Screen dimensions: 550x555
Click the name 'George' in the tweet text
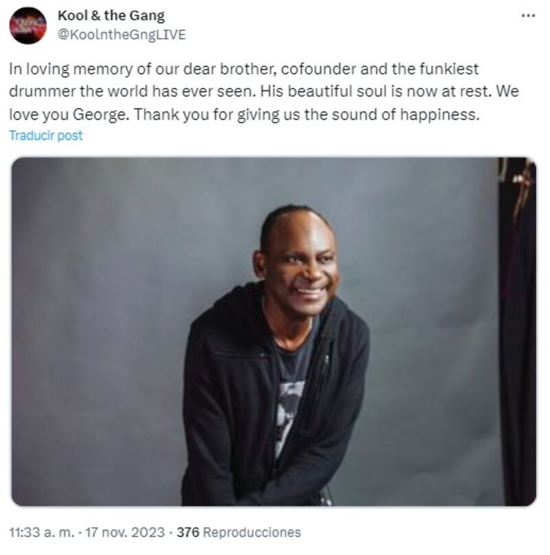click(101, 115)
